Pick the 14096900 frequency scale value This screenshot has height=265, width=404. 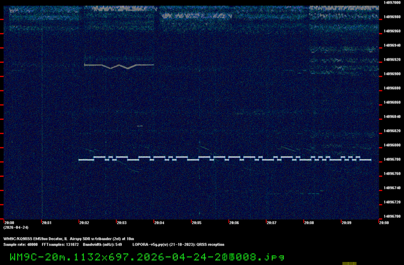coord(392,74)
